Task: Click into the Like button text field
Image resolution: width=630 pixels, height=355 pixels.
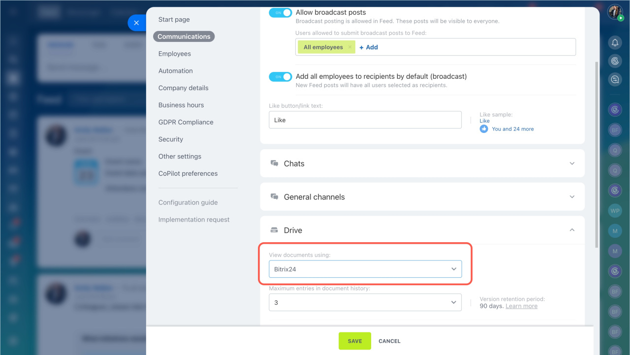Action: coord(365,120)
